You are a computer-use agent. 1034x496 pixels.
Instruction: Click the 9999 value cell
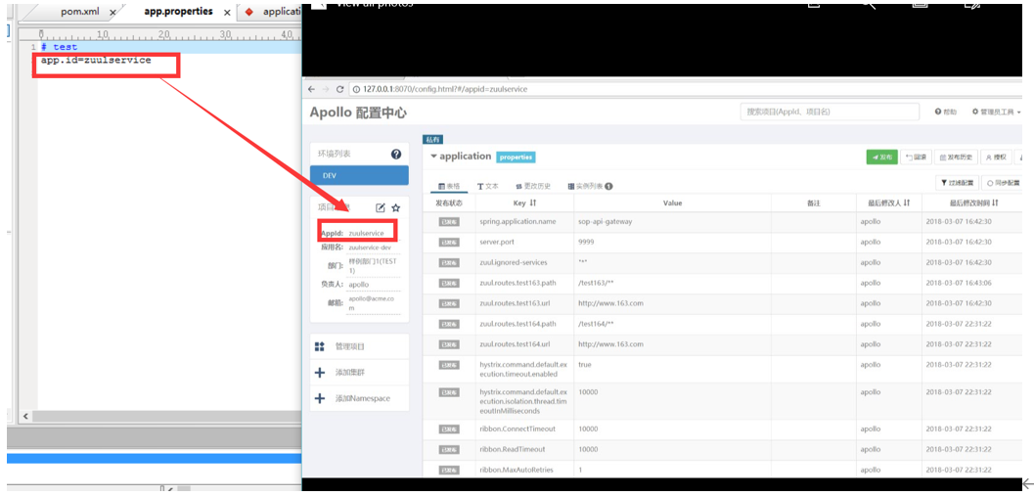point(673,243)
